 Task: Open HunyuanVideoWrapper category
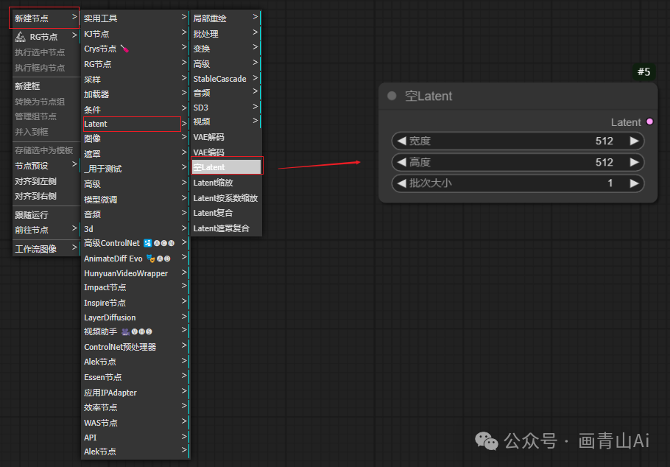pyautogui.click(x=135, y=273)
